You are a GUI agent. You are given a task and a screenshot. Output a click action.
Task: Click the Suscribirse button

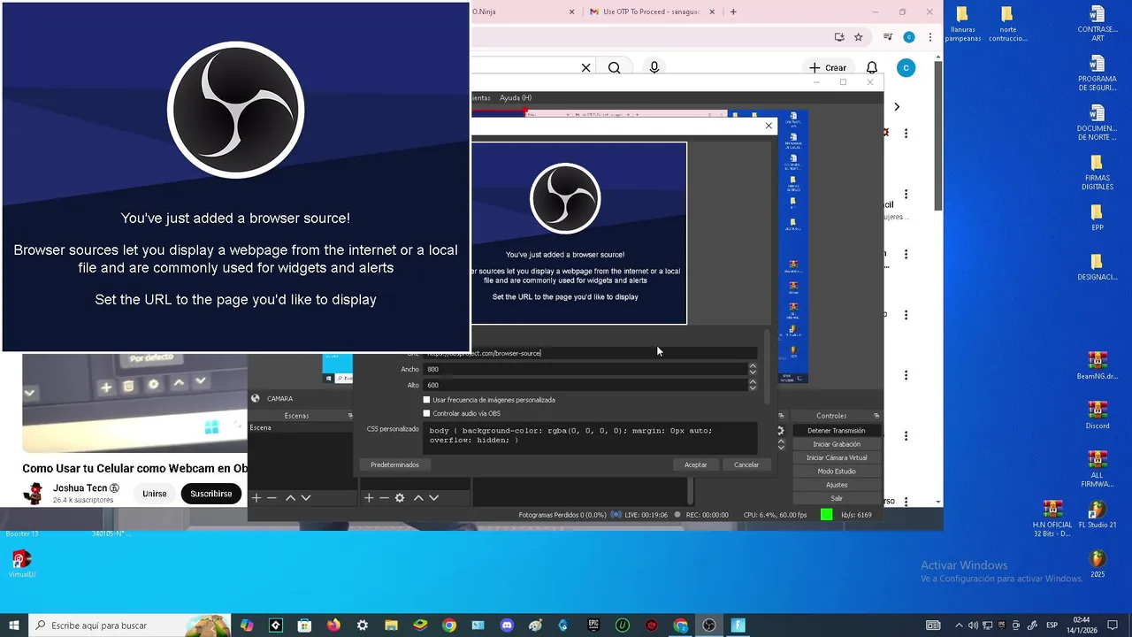click(211, 494)
